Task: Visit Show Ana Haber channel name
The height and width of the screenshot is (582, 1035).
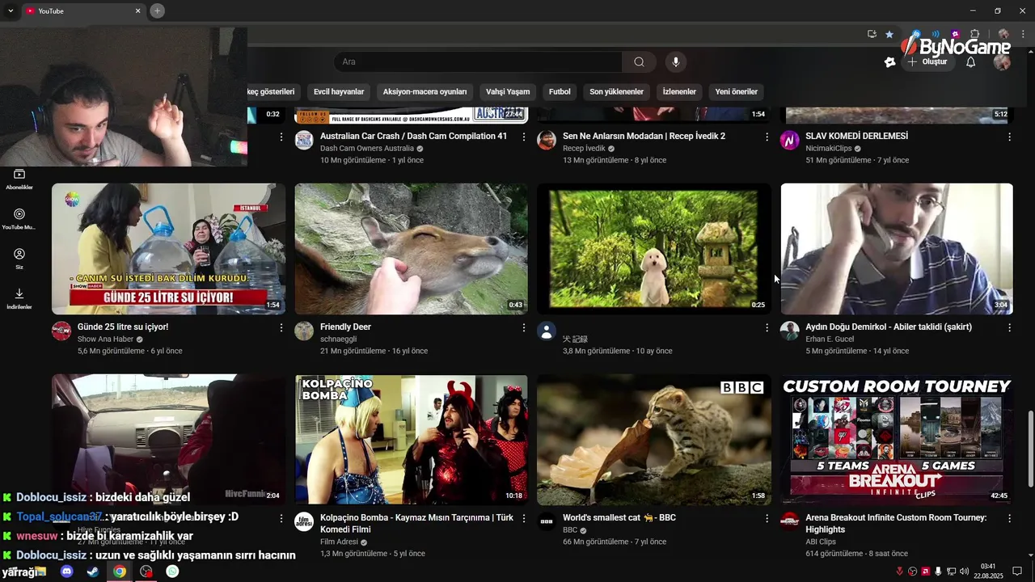Action: [x=105, y=339]
